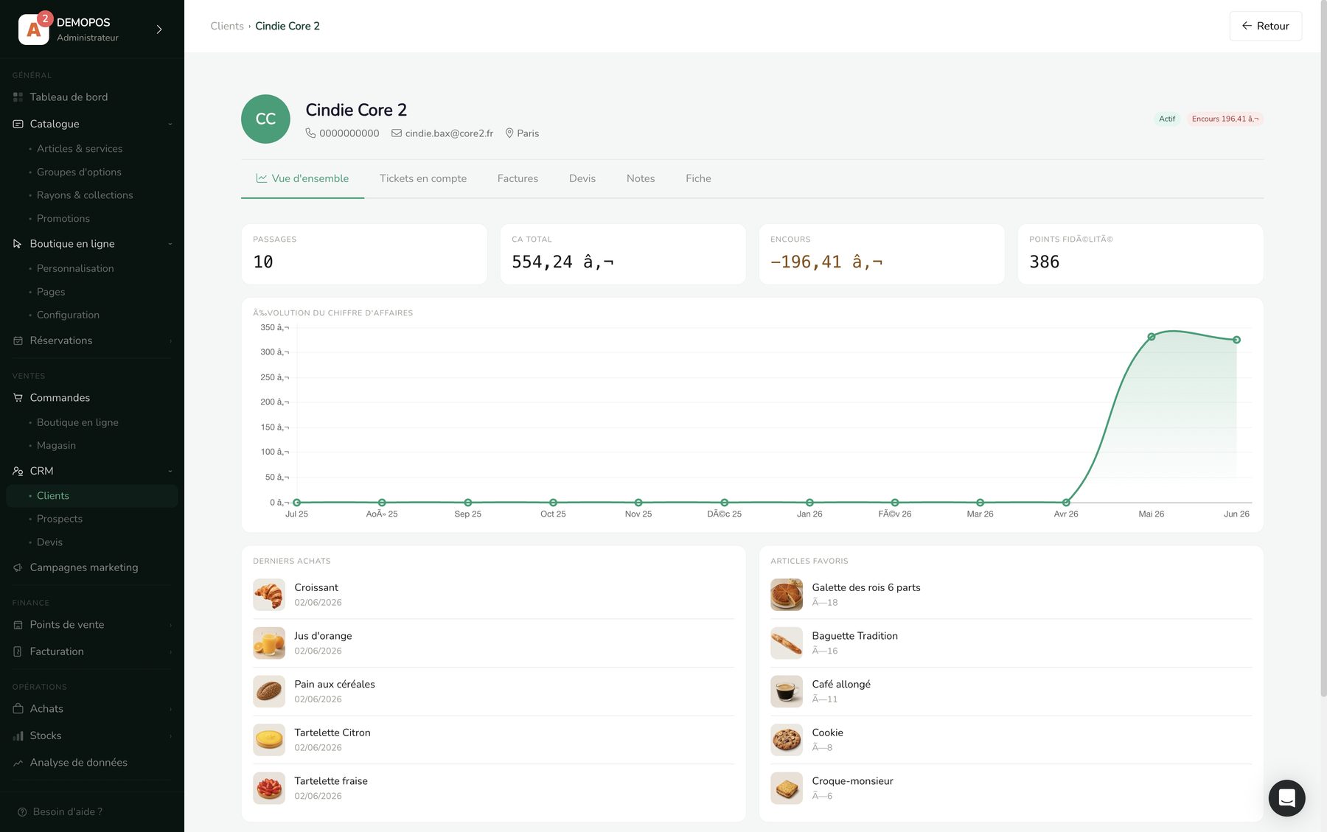Open the Besoin d'aide help link
Image resolution: width=1327 pixels, height=832 pixels.
(x=60, y=811)
